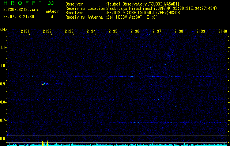This screenshot has width=230, height=146.
Task: Jump to the 2135 time marker
Action: point(113,32)
